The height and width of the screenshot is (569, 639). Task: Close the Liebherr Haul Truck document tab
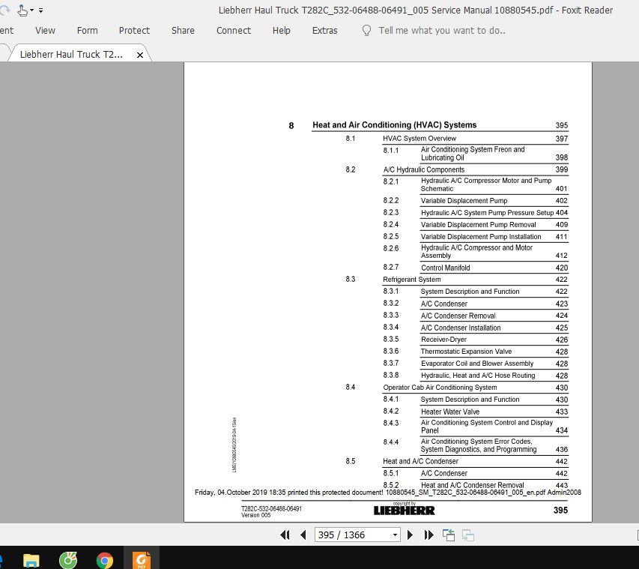[140, 55]
